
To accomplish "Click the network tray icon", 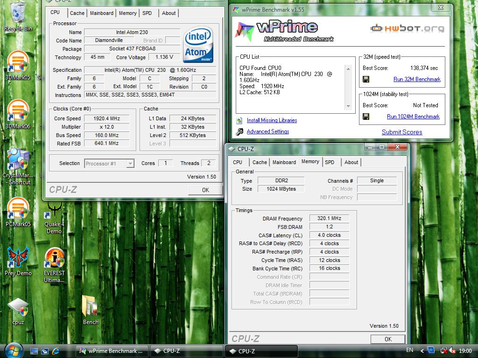I will coord(443,351).
